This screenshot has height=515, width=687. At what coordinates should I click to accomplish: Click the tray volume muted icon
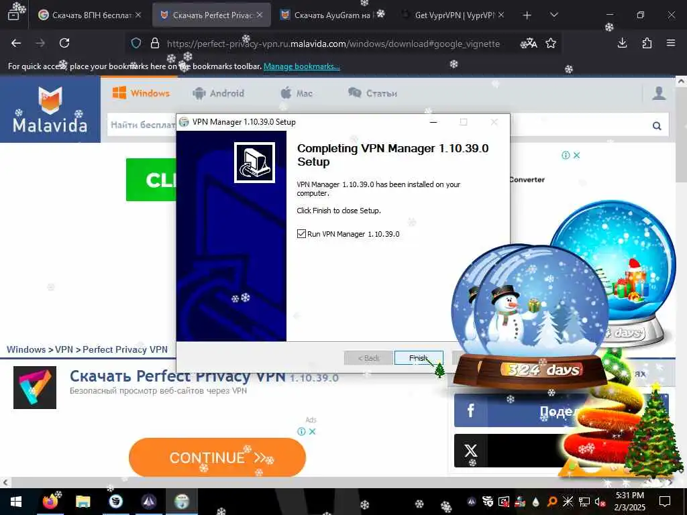tap(599, 502)
